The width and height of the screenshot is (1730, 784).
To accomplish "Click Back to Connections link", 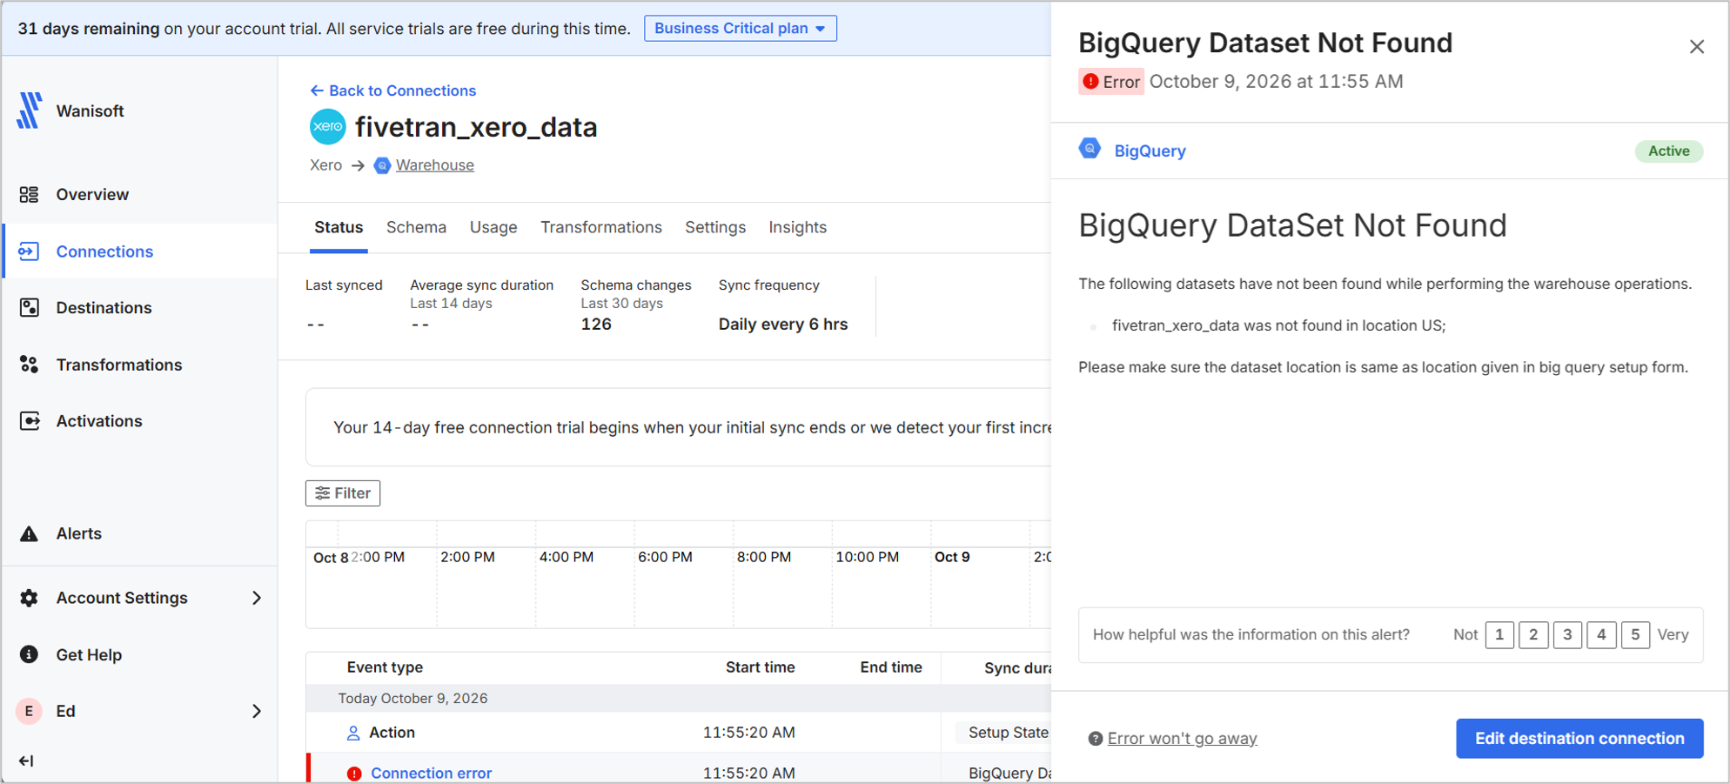I will 393,90.
